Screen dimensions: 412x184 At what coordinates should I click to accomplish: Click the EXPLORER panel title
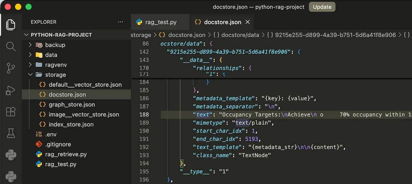(x=43, y=22)
